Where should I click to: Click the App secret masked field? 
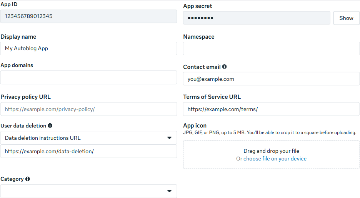click(x=257, y=18)
